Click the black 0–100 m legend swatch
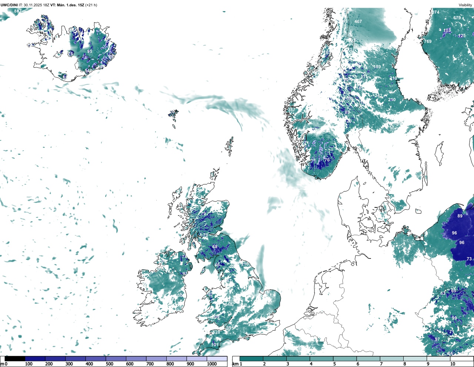The image size is (474, 367). 15,359
